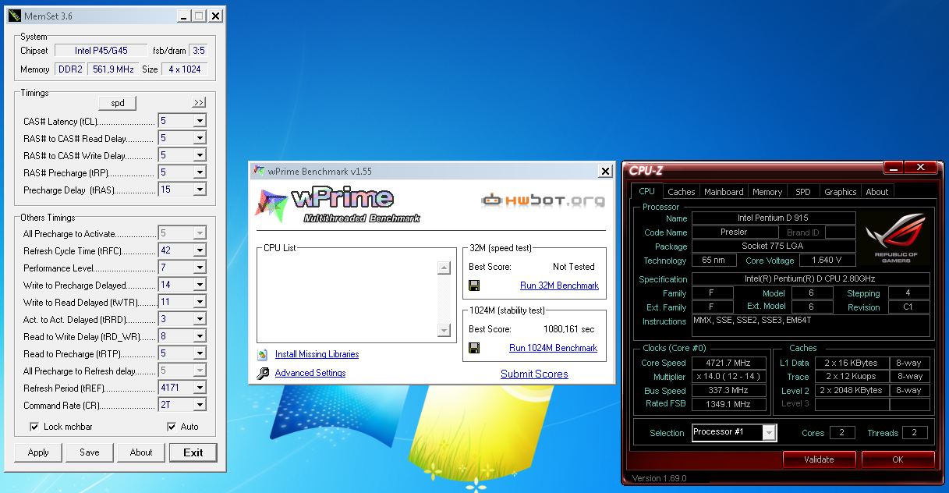Open Precharge Delay (tRAS) dropdown
The image size is (949, 493).
pyautogui.click(x=200, y=190)
